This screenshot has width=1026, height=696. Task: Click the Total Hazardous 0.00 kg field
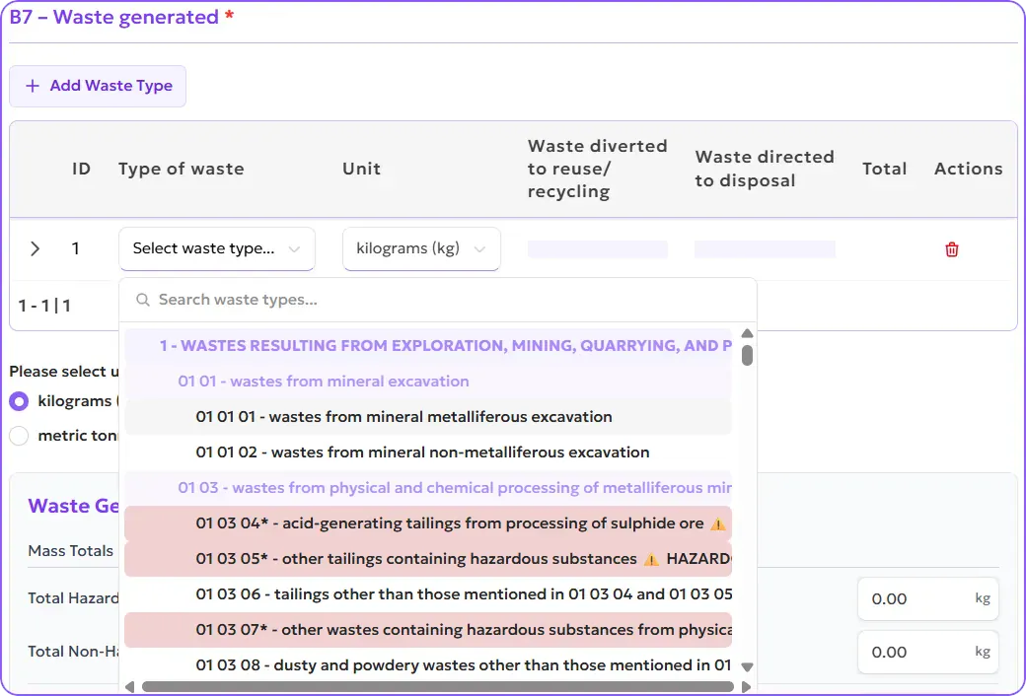click(928, 598)
